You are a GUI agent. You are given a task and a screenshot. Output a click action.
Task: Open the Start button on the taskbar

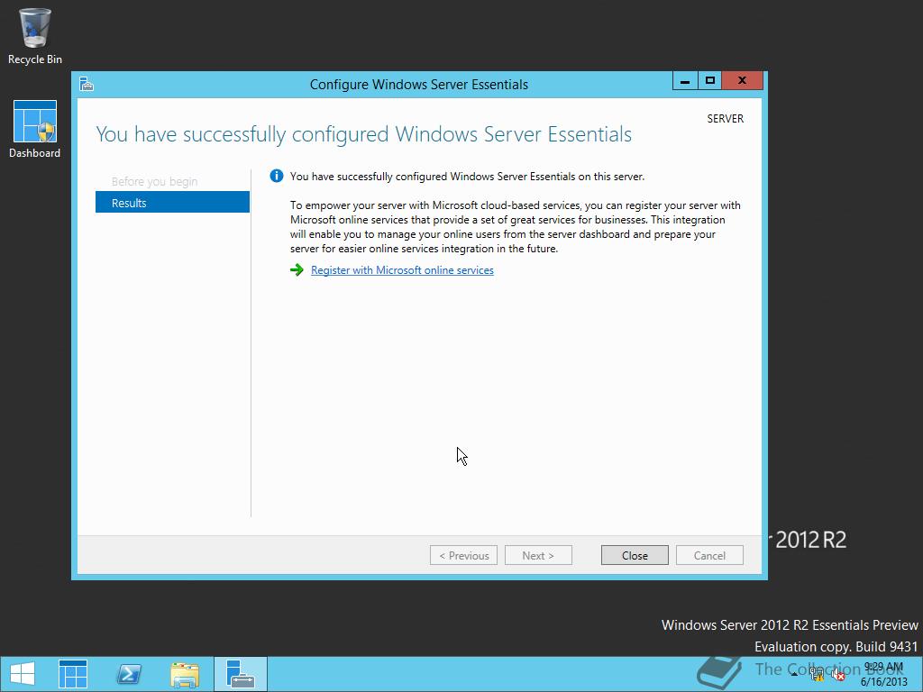point(23,674)
